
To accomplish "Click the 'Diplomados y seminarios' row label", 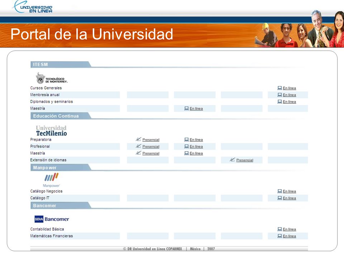I will click(51, 101).
